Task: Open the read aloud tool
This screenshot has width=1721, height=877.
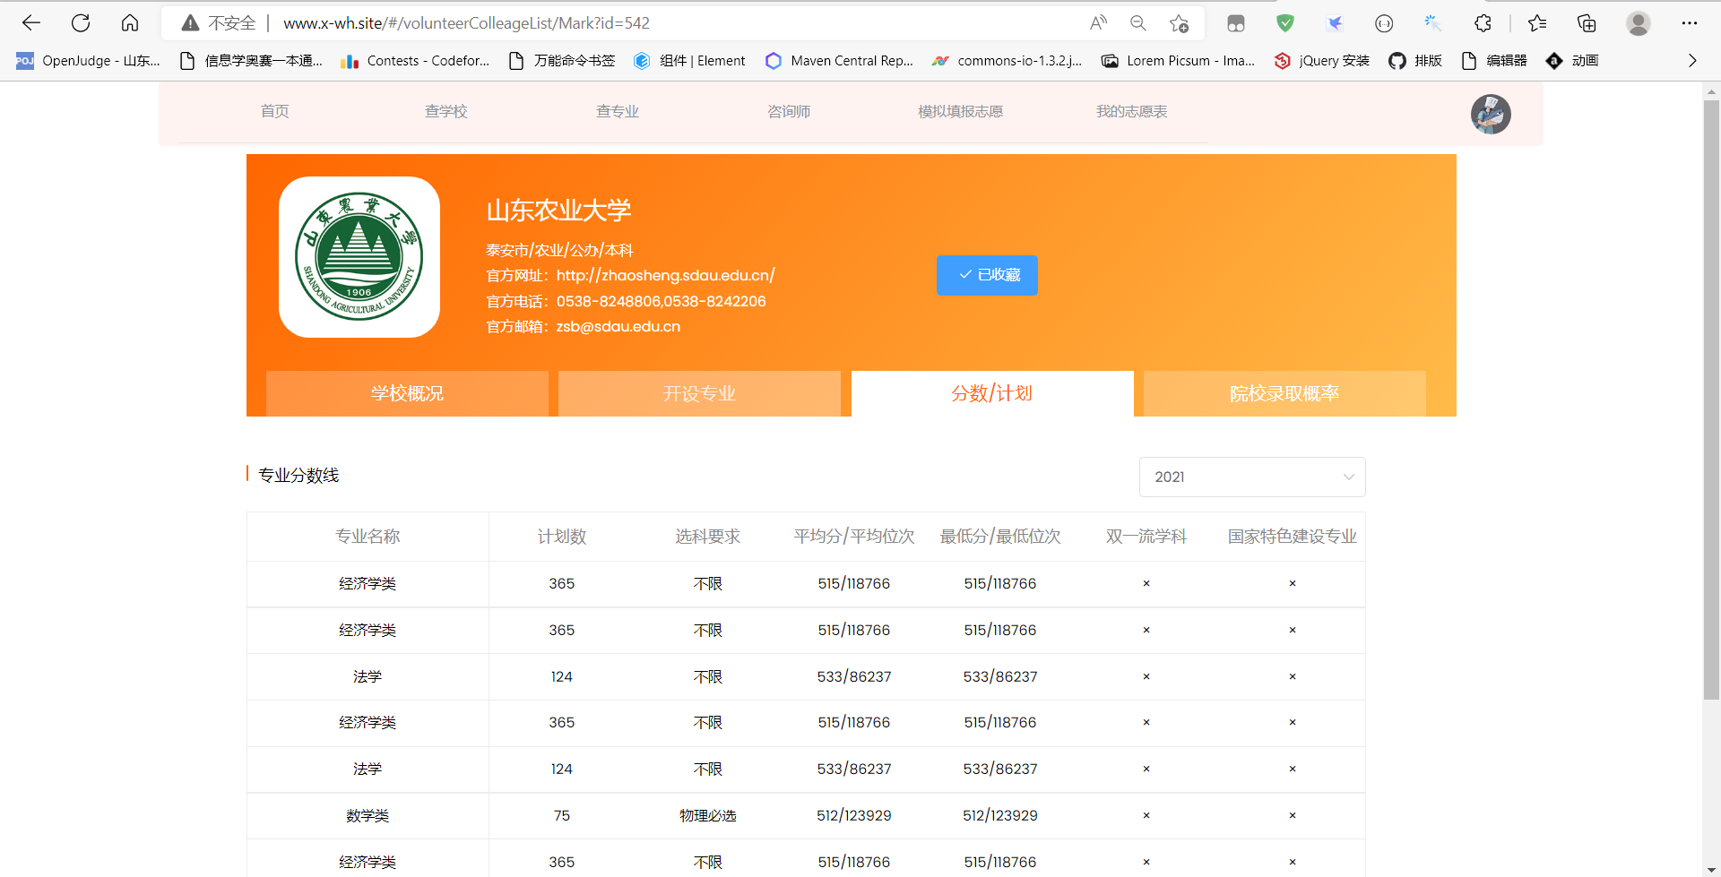Action: click(x=1098, y=23)
